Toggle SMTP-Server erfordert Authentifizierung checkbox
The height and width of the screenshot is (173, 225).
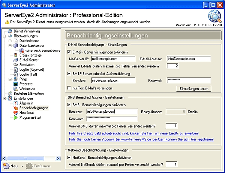click(x=69, y=74)
